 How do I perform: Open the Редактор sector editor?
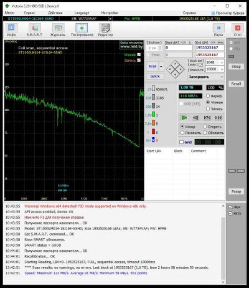coord(105,30)
